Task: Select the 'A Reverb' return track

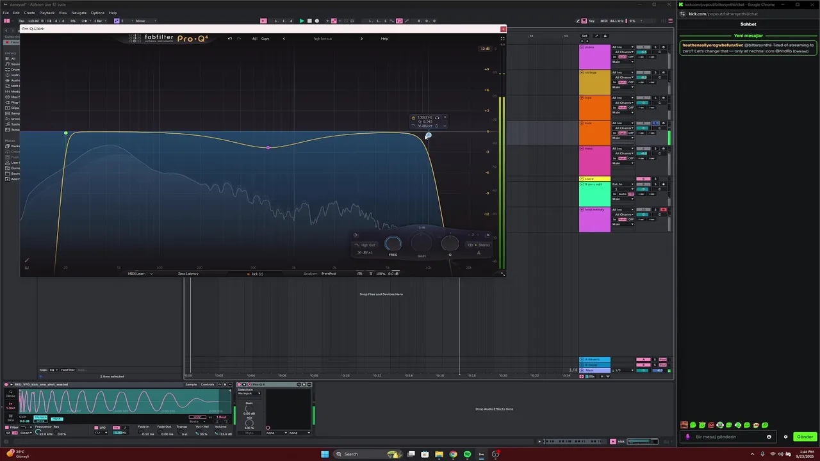Action: click(594, 360)
